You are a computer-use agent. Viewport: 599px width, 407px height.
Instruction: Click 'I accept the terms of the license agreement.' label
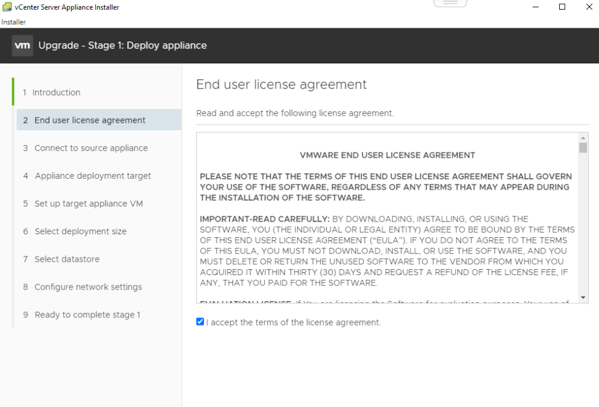(x=293, y=323)
